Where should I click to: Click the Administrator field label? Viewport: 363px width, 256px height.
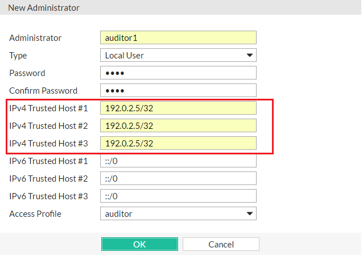coord(35,38)
